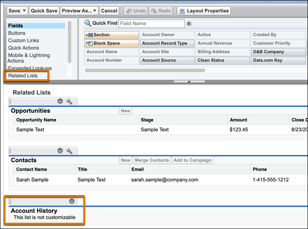
Task: Select the Data.com Key field
Action: [278, 60]
